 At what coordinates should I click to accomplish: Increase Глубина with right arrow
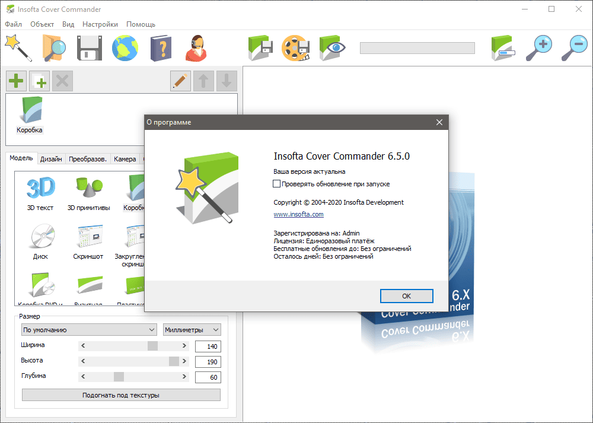pyautogui.click(x=184, y=377)
